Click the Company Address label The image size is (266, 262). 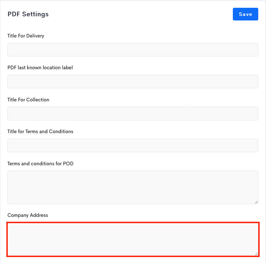tap(28, 215)
